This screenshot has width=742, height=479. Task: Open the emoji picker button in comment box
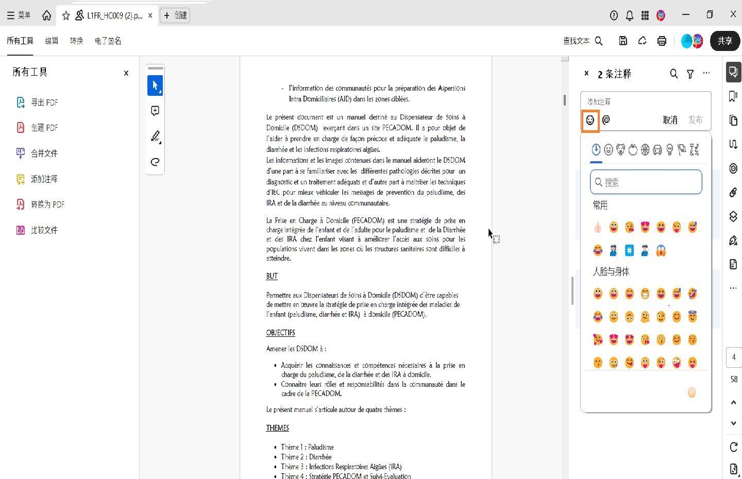pos(590,121)
